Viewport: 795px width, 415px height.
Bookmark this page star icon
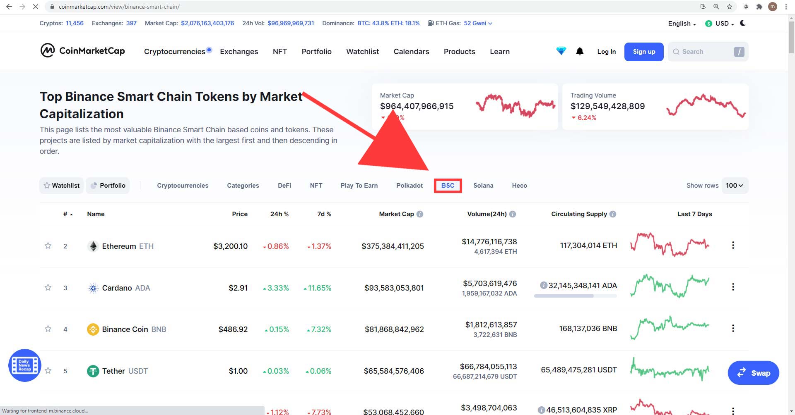tap(730, 7)
